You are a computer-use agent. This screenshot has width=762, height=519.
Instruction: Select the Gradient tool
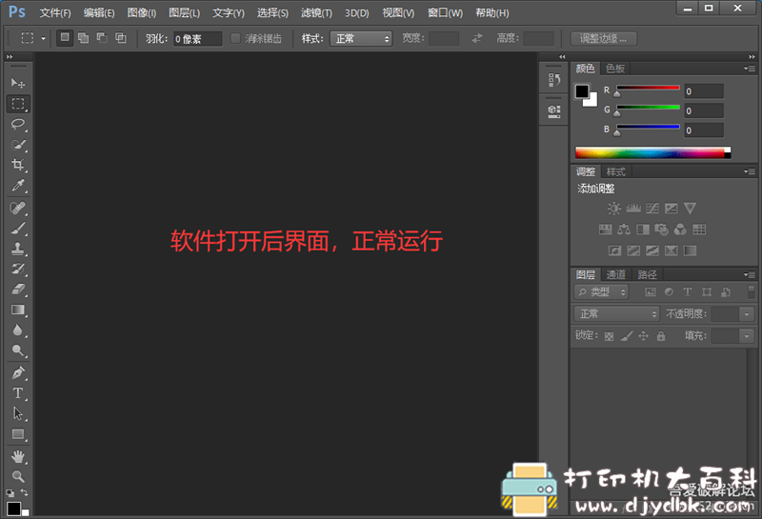click(18, 309)
